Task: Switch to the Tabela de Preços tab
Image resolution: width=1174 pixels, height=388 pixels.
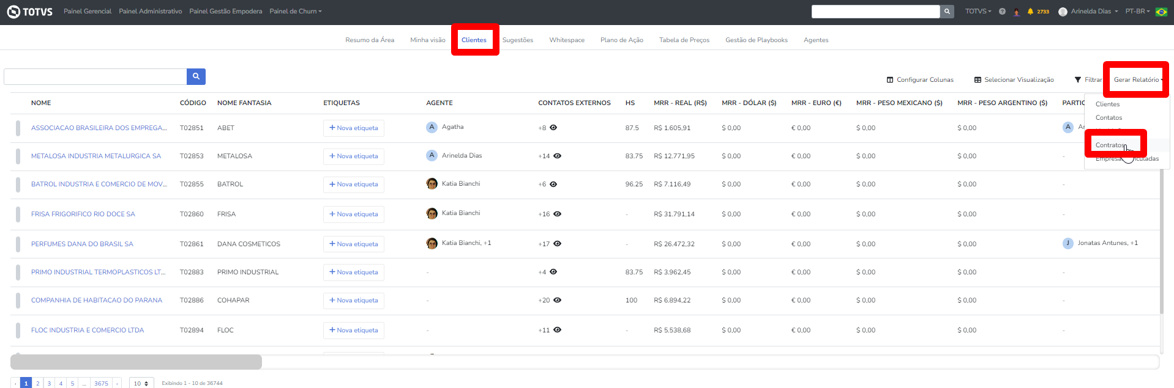Action: point(684,40)
